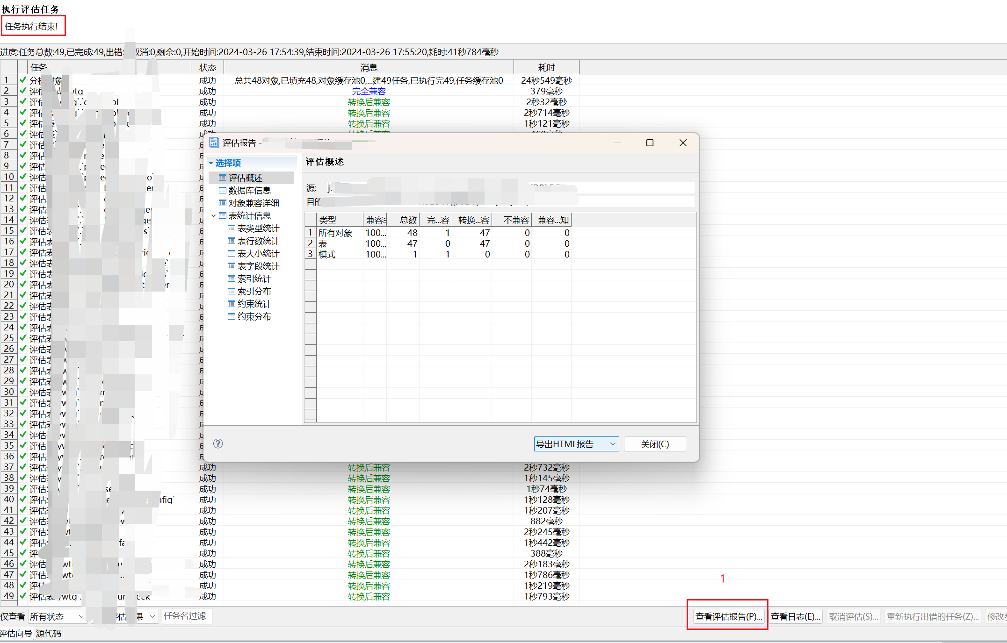Click the 转换...容 column header
The height and width of the screenshot is (643, 1007).
click(473, 220)
